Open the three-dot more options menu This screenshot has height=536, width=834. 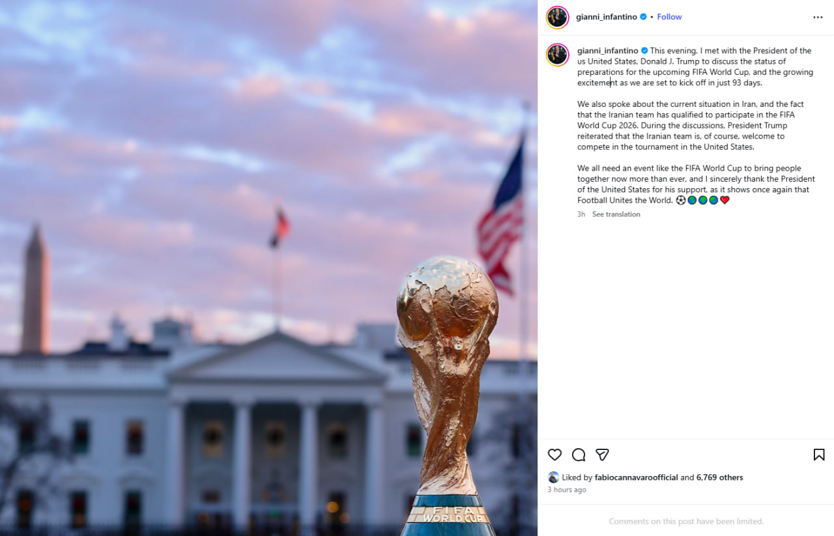click(818, 18)
